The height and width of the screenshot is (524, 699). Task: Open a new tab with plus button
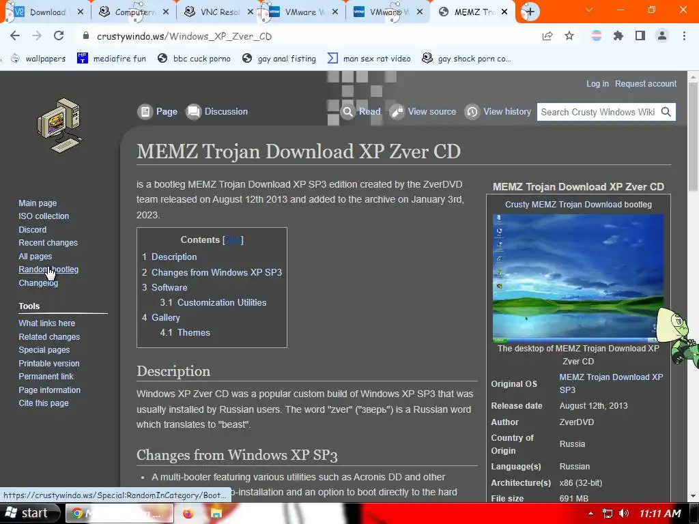[x=530, y=12]
